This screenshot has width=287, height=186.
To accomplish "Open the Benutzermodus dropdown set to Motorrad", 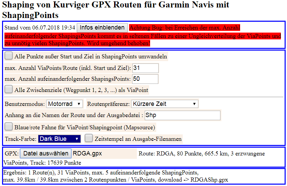I will [65, 104].
